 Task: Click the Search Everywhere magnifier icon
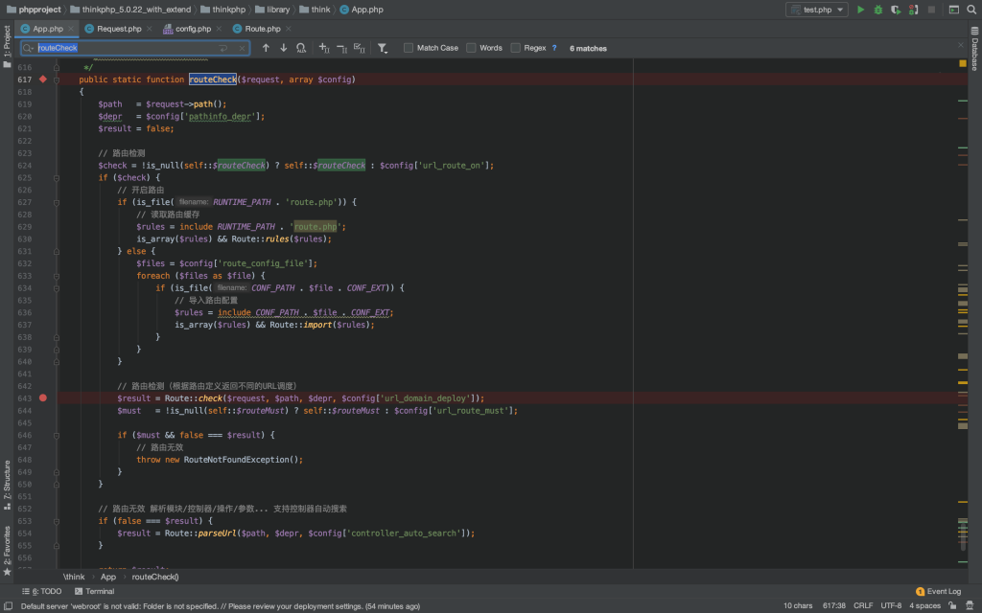(x=971, y=10)
